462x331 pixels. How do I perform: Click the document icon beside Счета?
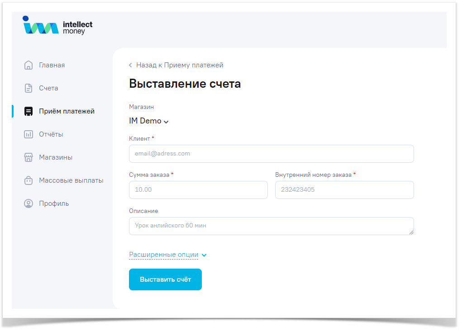(x=29, y=88)
